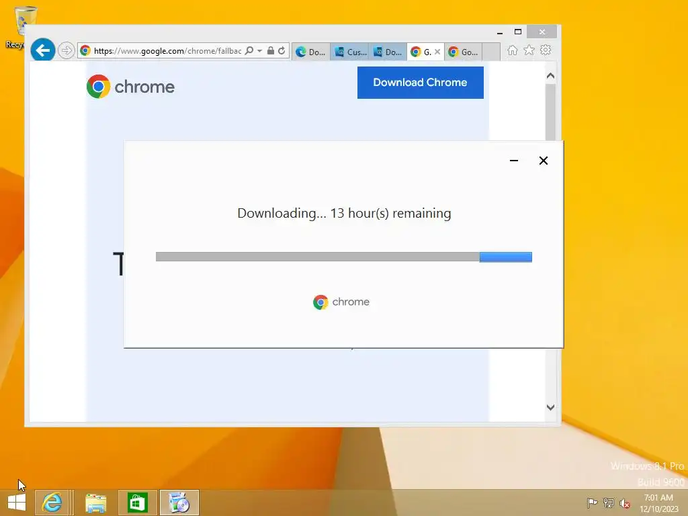Switch to the second 'Do...' tab
This screenshot has width=688, height=516.
[x=388, y=52]
